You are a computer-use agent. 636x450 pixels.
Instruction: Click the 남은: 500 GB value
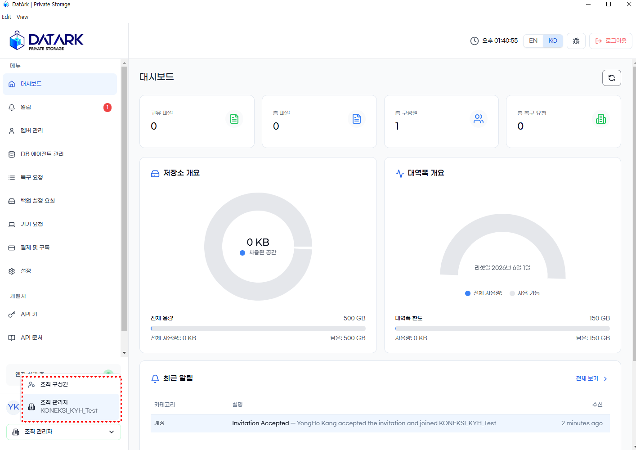tap(348, 338)
